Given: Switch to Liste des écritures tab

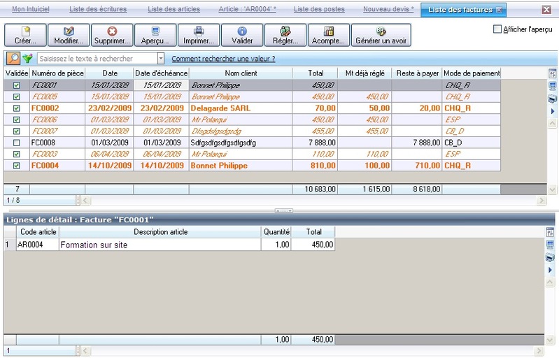Looking at the screenshot, I should click(x=98, y=9).
